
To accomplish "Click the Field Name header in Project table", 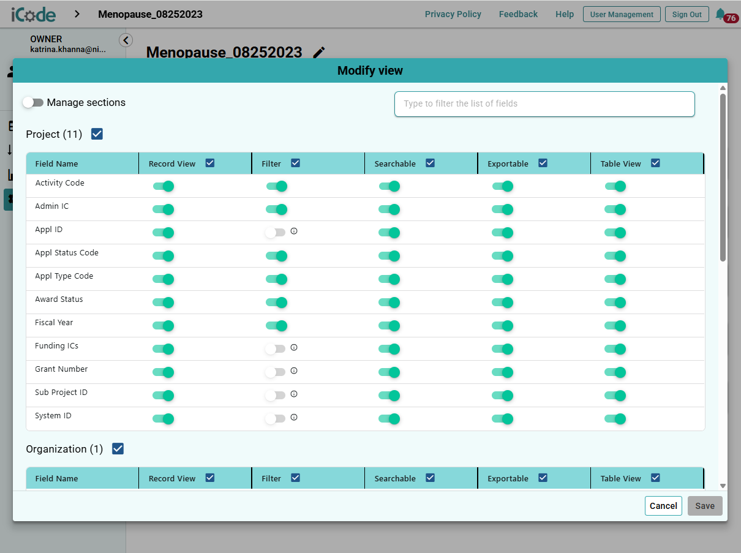I will [56, 164].
